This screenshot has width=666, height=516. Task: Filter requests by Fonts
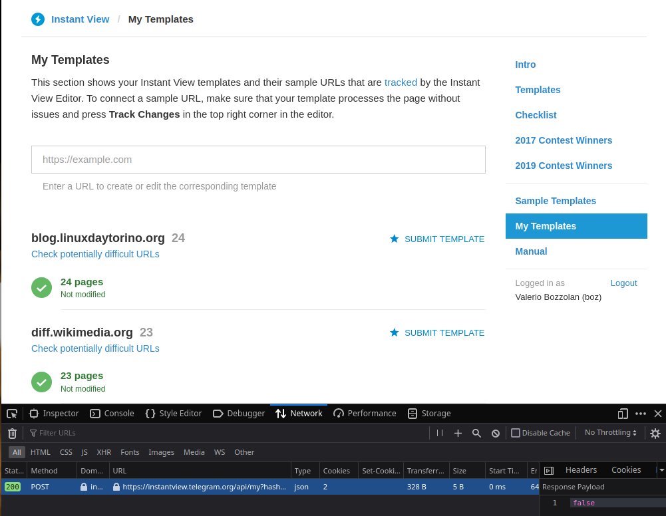click(130, 452)
